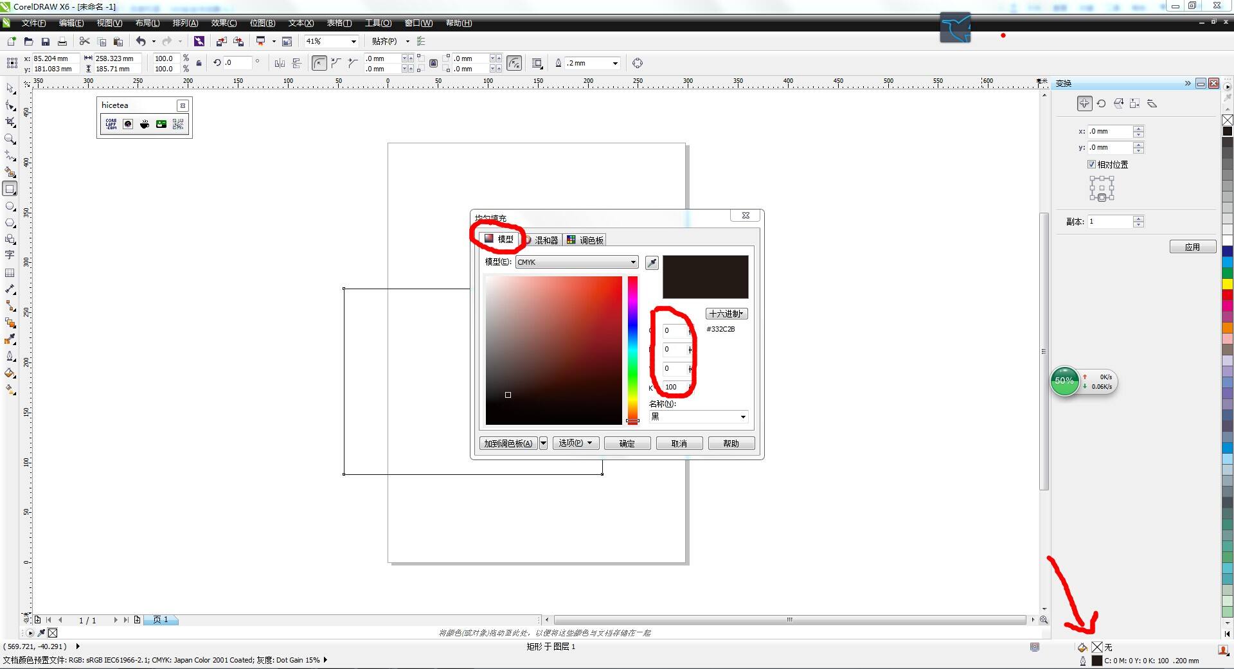This screenshot has height=669, width=1234.
Task: Click the eyedropper icon in the fill dialog
Action: tap(652, 262)
